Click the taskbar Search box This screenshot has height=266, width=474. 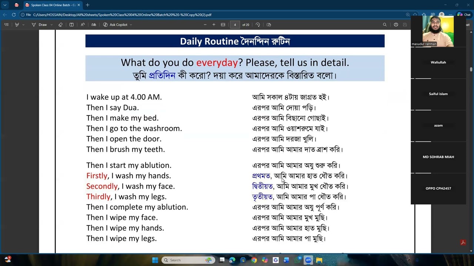tap(188, 260)
